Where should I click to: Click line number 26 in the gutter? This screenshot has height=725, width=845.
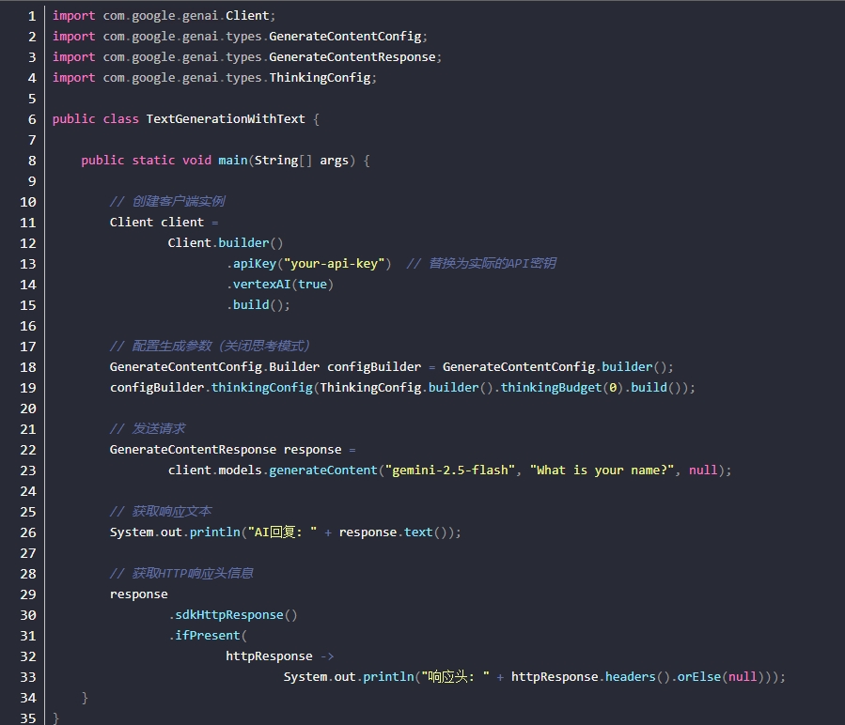click(x=28, y=532)
